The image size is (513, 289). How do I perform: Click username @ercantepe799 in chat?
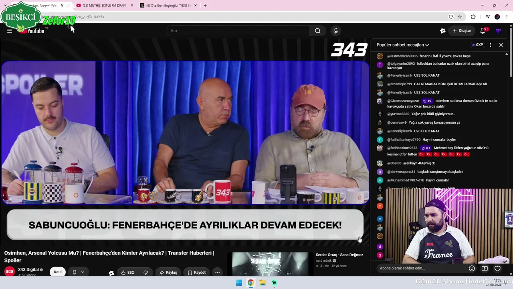400,84
